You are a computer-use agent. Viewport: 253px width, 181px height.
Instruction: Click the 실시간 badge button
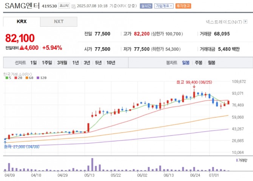pos(146,6)
